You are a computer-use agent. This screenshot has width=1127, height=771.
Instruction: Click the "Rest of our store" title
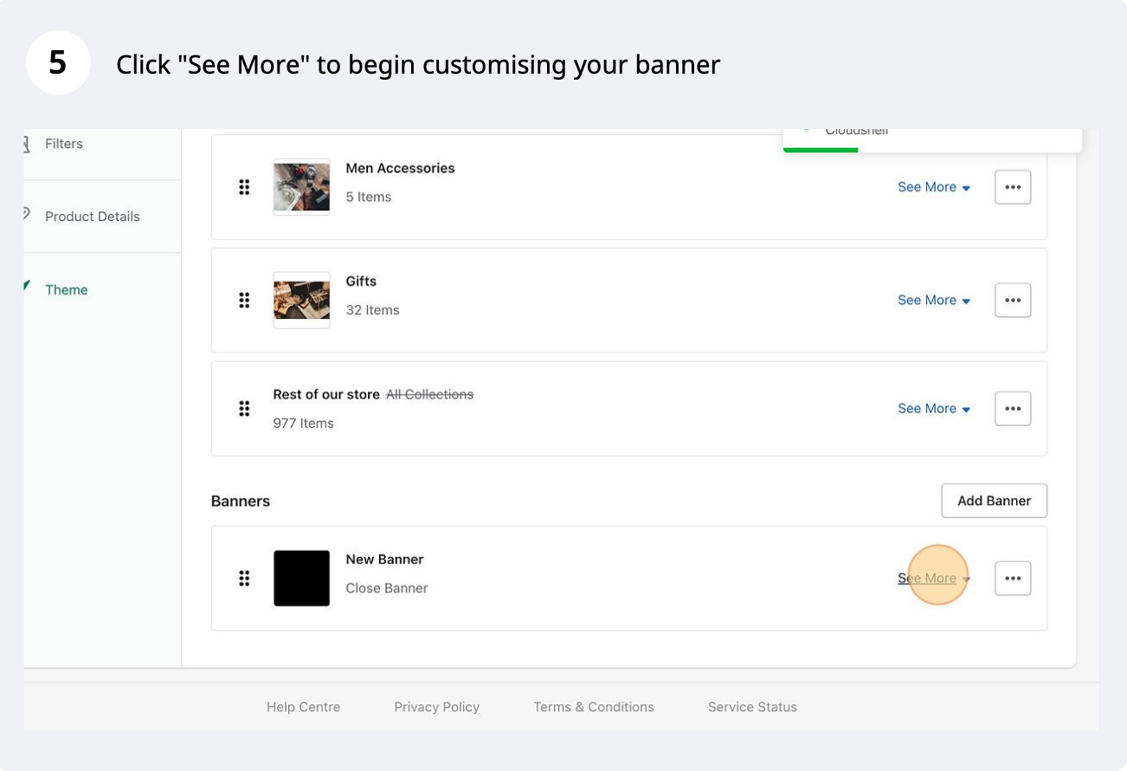click(326, 395)
